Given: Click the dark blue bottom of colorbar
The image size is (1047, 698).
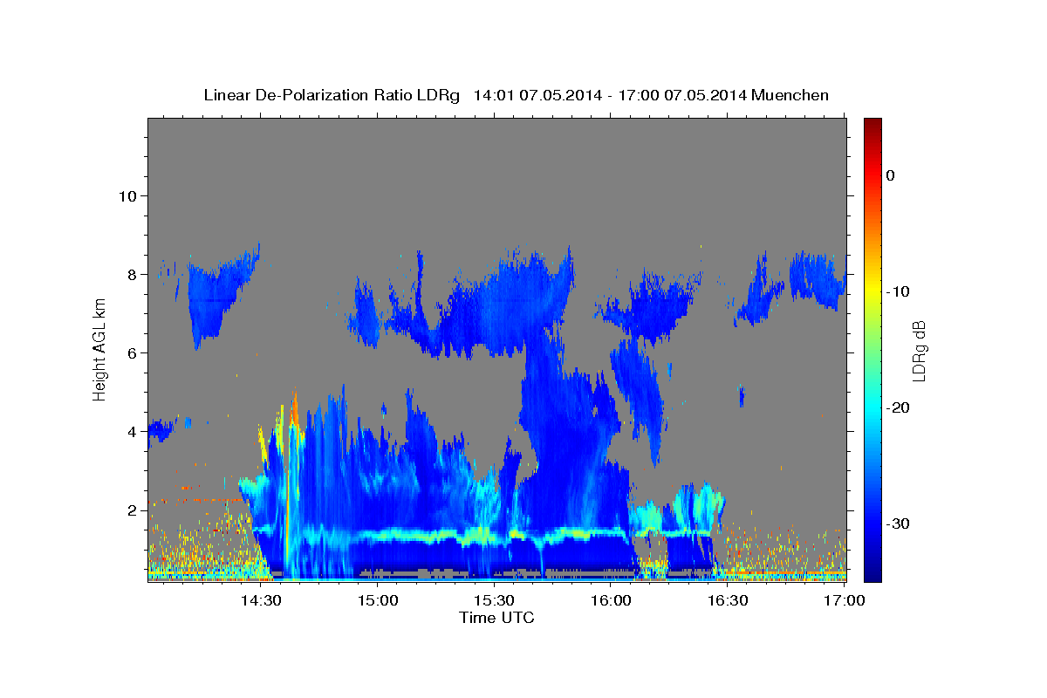Looking at the screenshot, I should tap(872, 575).
